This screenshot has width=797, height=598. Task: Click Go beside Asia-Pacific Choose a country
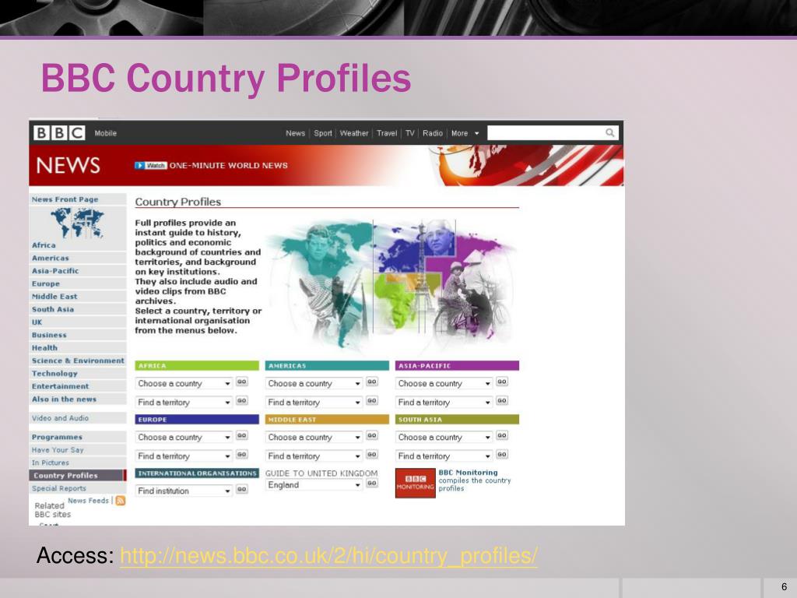pos(502,382)
